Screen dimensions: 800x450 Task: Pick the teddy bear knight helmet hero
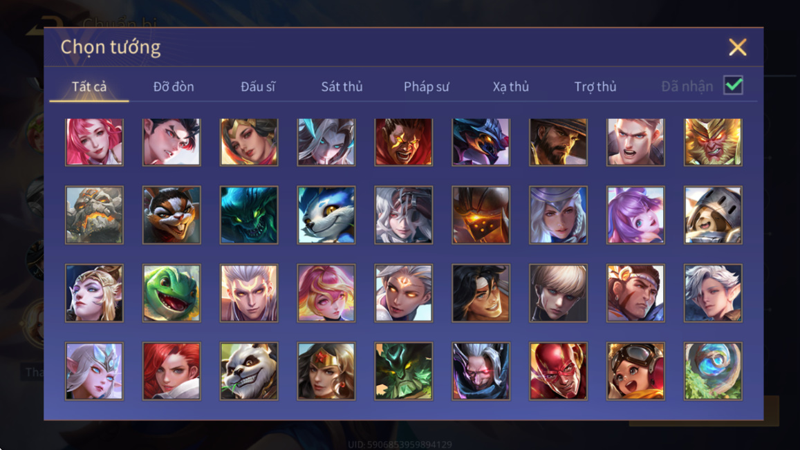coord(713,215)
